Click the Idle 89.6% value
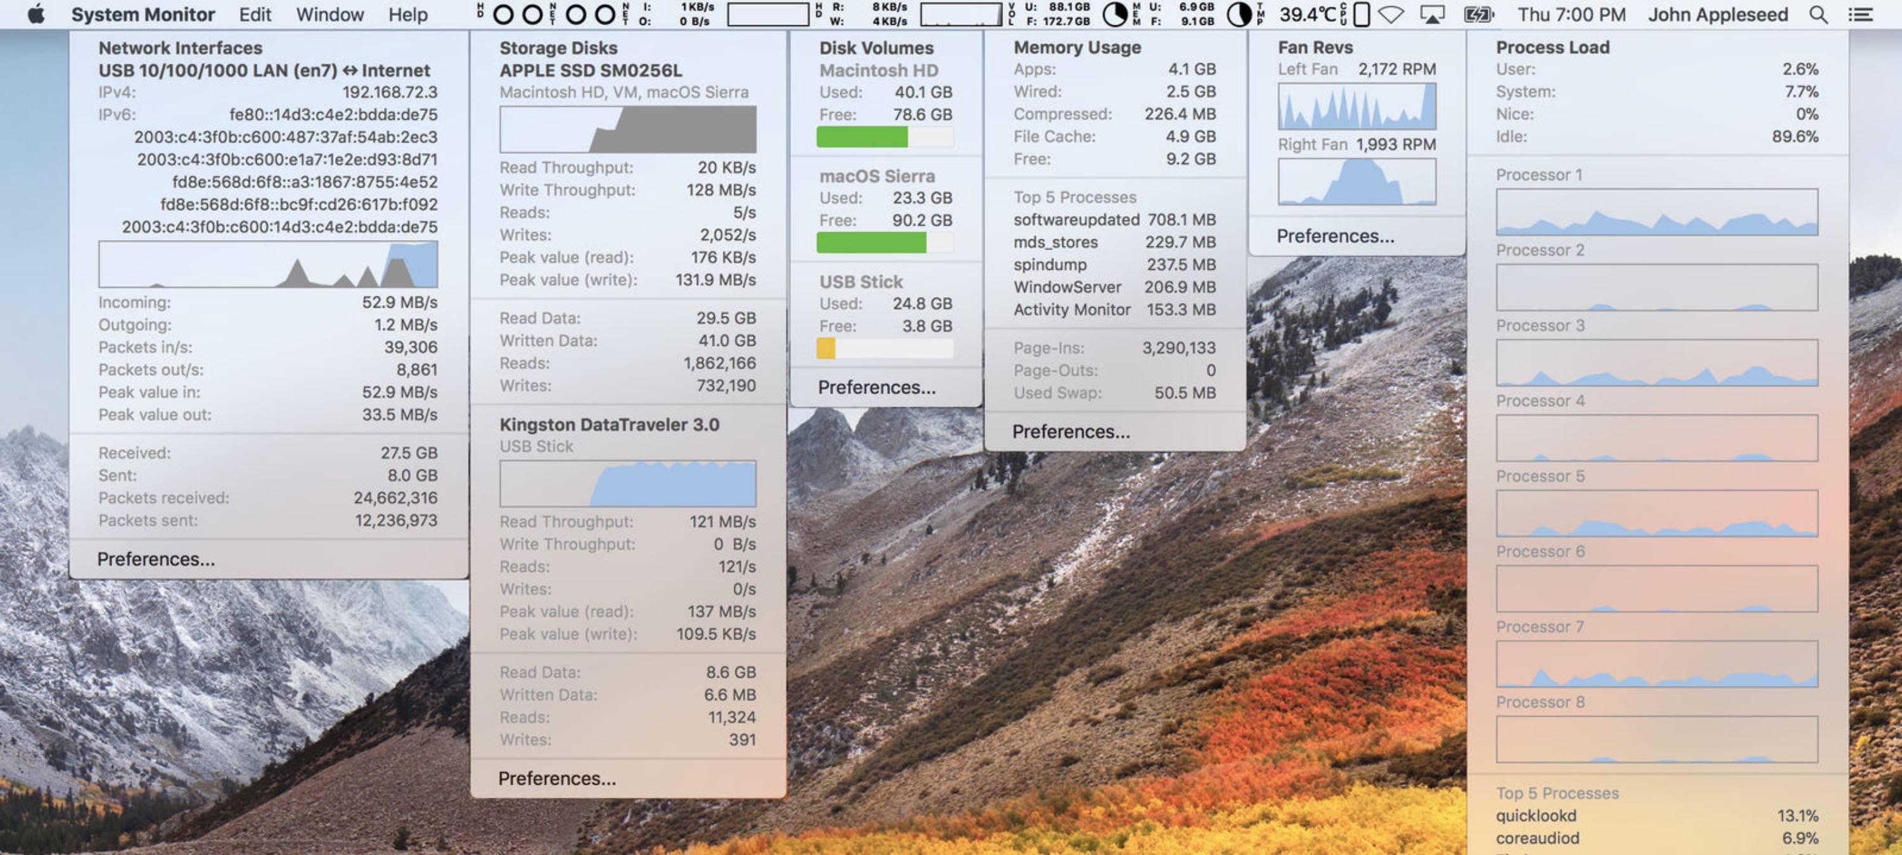Image resolution: width=1902 pixels, height=855 pixels. (x=1794, y=137)
